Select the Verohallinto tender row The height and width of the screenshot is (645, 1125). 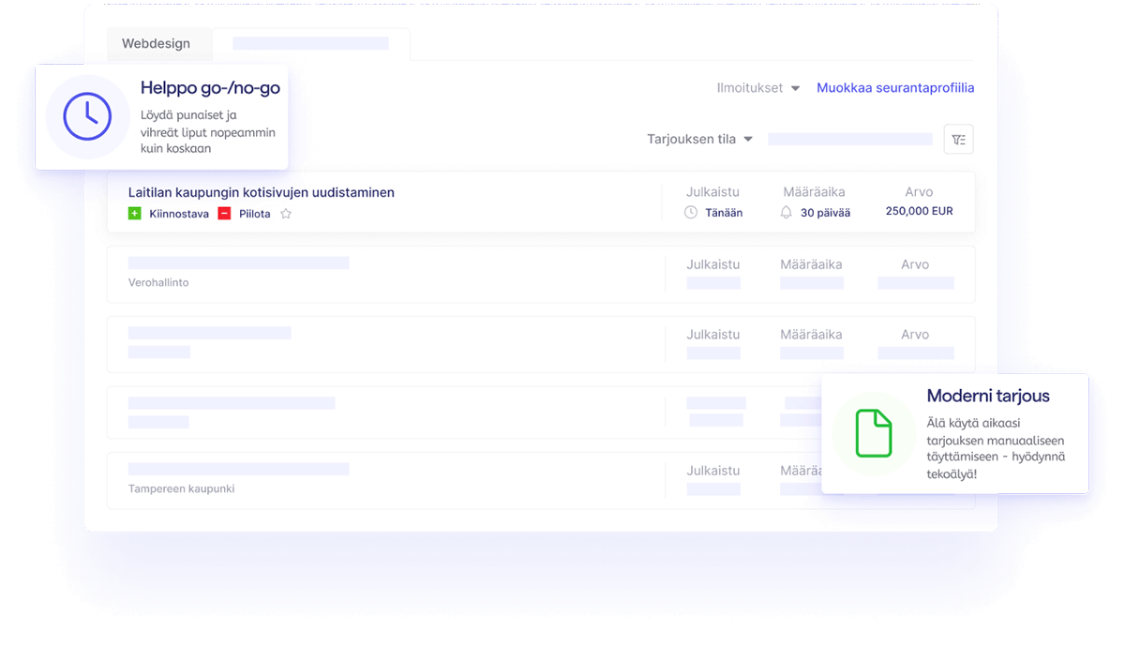[x=375, y=273]
